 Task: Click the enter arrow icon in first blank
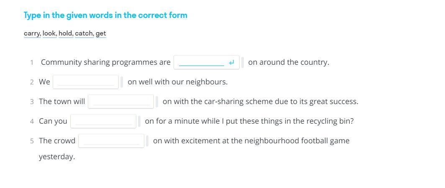click(232, 62)
